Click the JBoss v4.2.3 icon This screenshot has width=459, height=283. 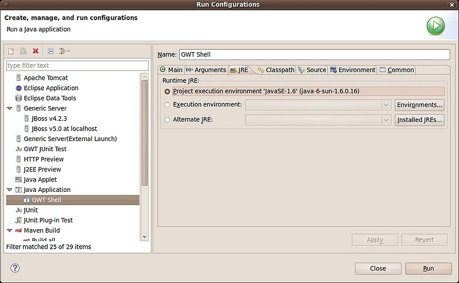click(x=26, y=119)
